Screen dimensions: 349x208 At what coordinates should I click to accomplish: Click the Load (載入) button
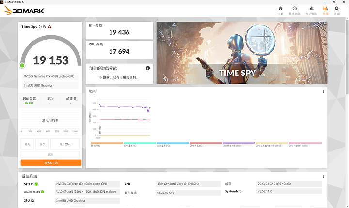pos(27,144)
